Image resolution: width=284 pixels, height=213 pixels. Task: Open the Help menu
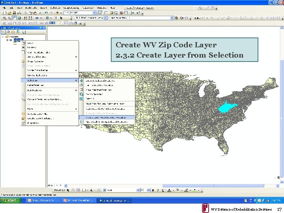112,8
